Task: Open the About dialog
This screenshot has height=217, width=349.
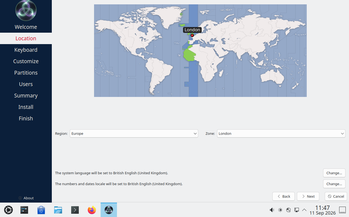Action: pyautogui.click(x=26, y=198)
